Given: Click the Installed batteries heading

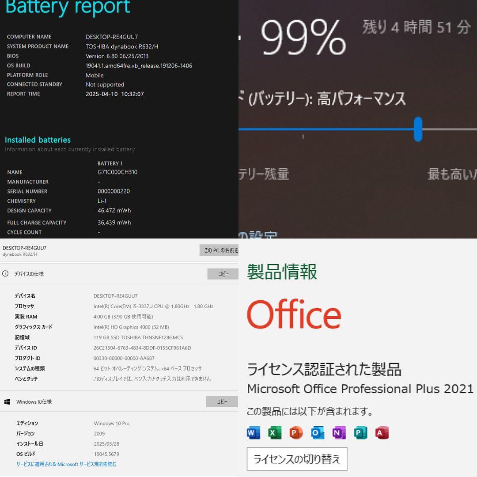Looking at the screenshot, I should tap(38, 140).
